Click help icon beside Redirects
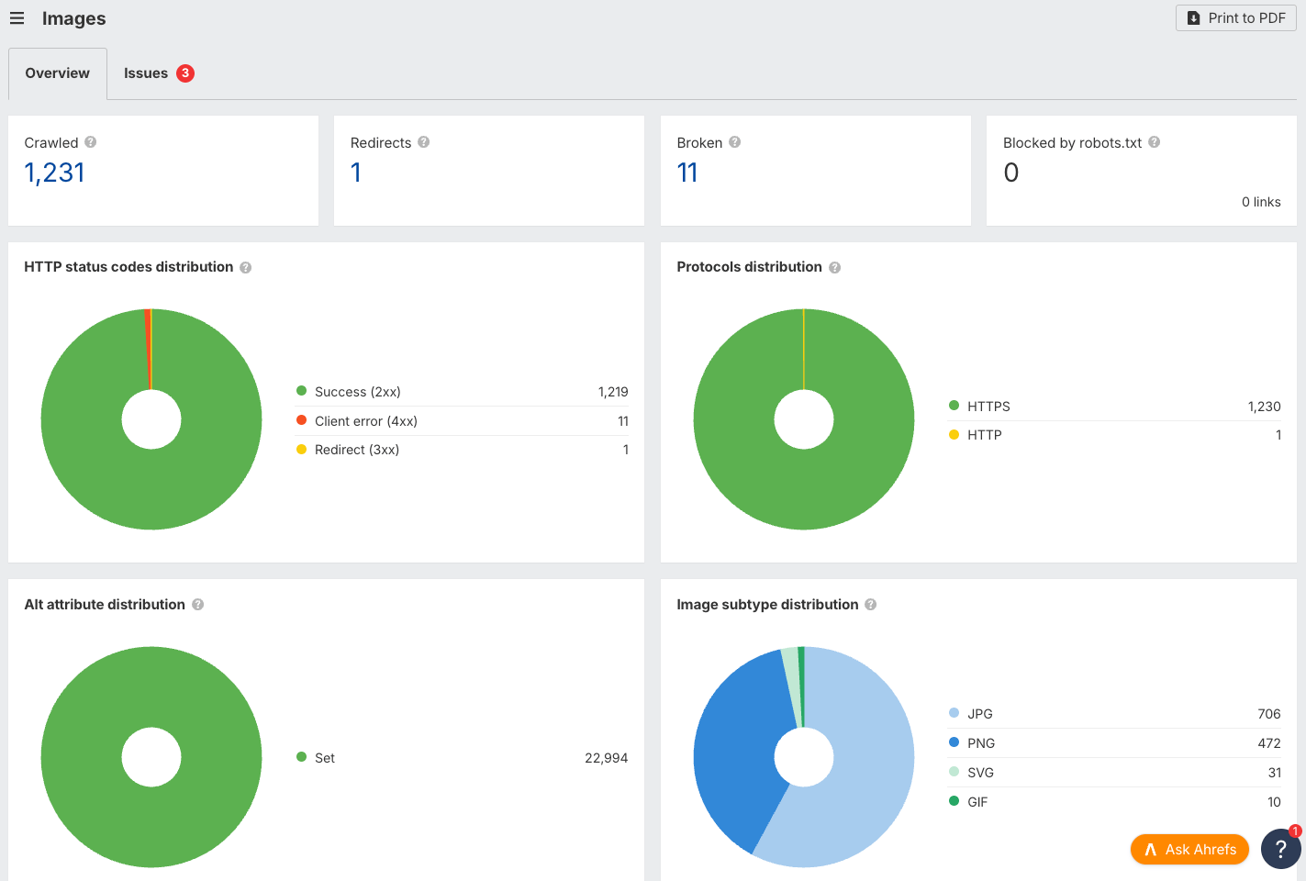1306x881 pixels. click(x=423, y=142)
